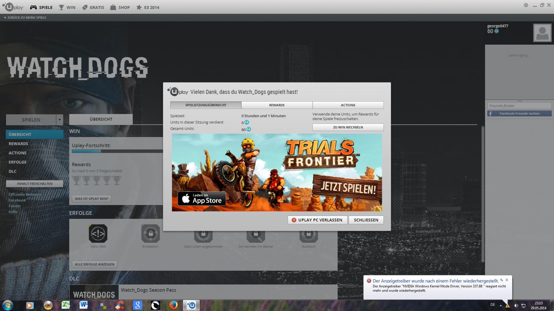Viewport: 554px width, 311px height.
Task: Click the Schliessen button
Action: (366, 220)
